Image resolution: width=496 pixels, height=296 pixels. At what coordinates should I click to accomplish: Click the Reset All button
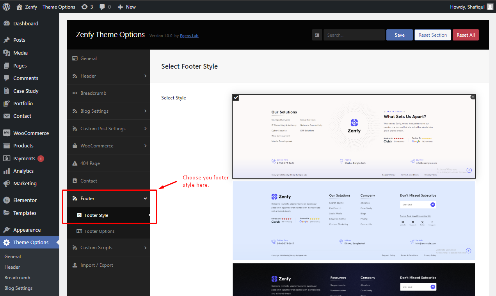point(466,35)
